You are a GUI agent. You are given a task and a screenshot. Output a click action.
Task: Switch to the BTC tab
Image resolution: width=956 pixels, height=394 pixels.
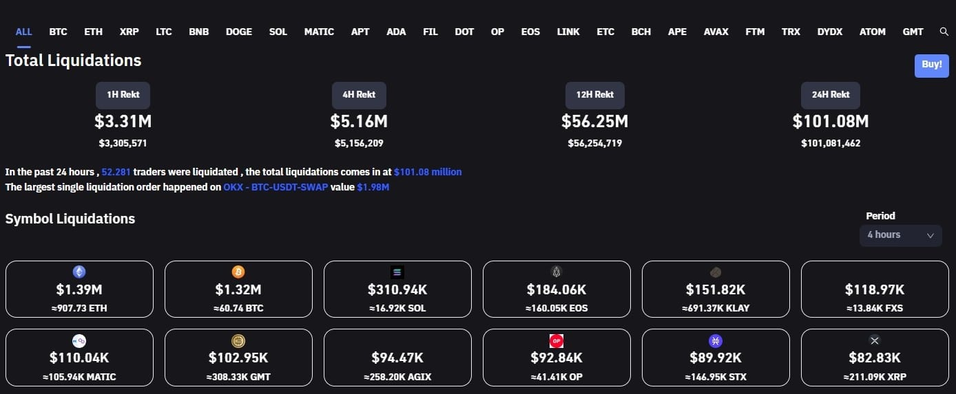[x=58, y=32]
